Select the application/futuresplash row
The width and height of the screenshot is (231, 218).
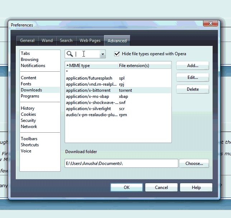[x=118, y=78]
